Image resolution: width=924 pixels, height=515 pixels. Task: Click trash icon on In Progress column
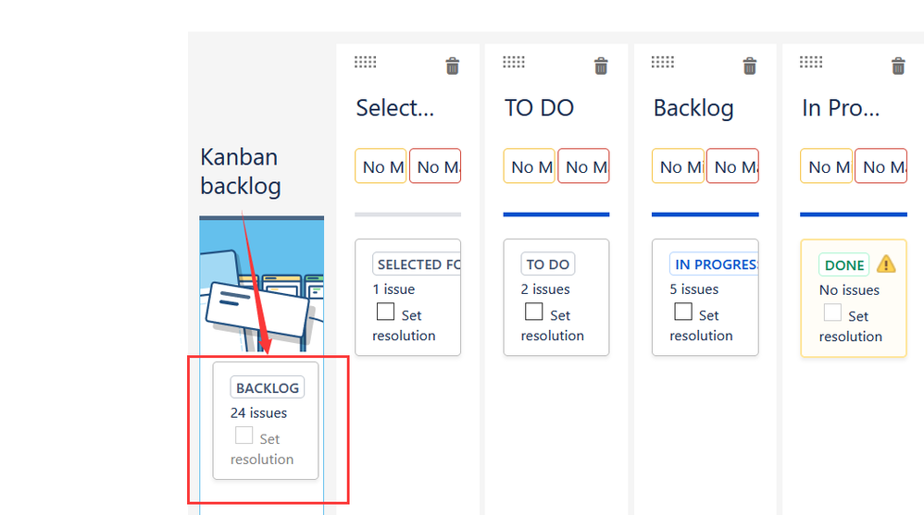pos(898,66)
